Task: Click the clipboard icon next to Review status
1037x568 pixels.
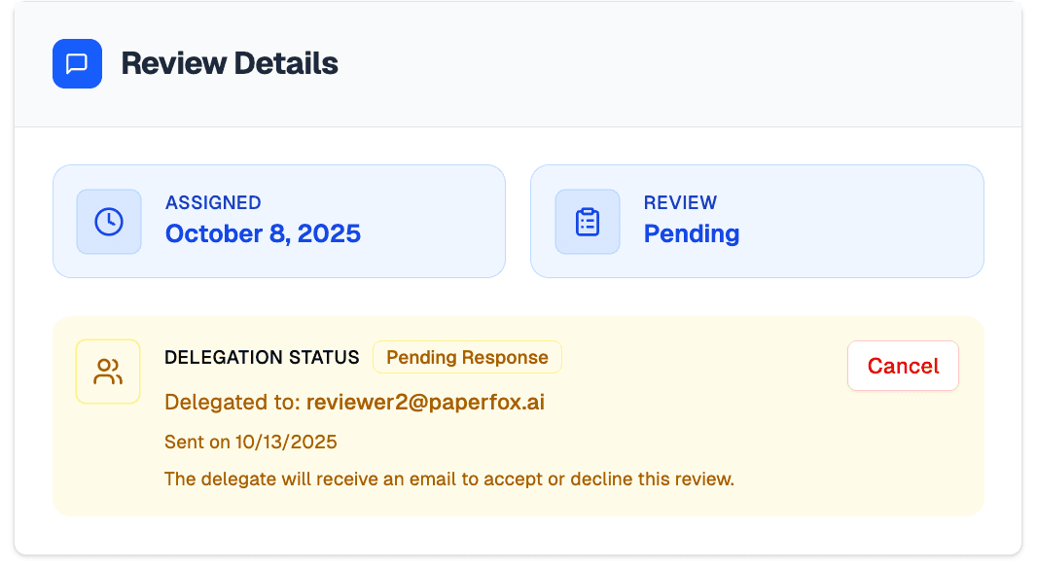Action: [587, 221]
